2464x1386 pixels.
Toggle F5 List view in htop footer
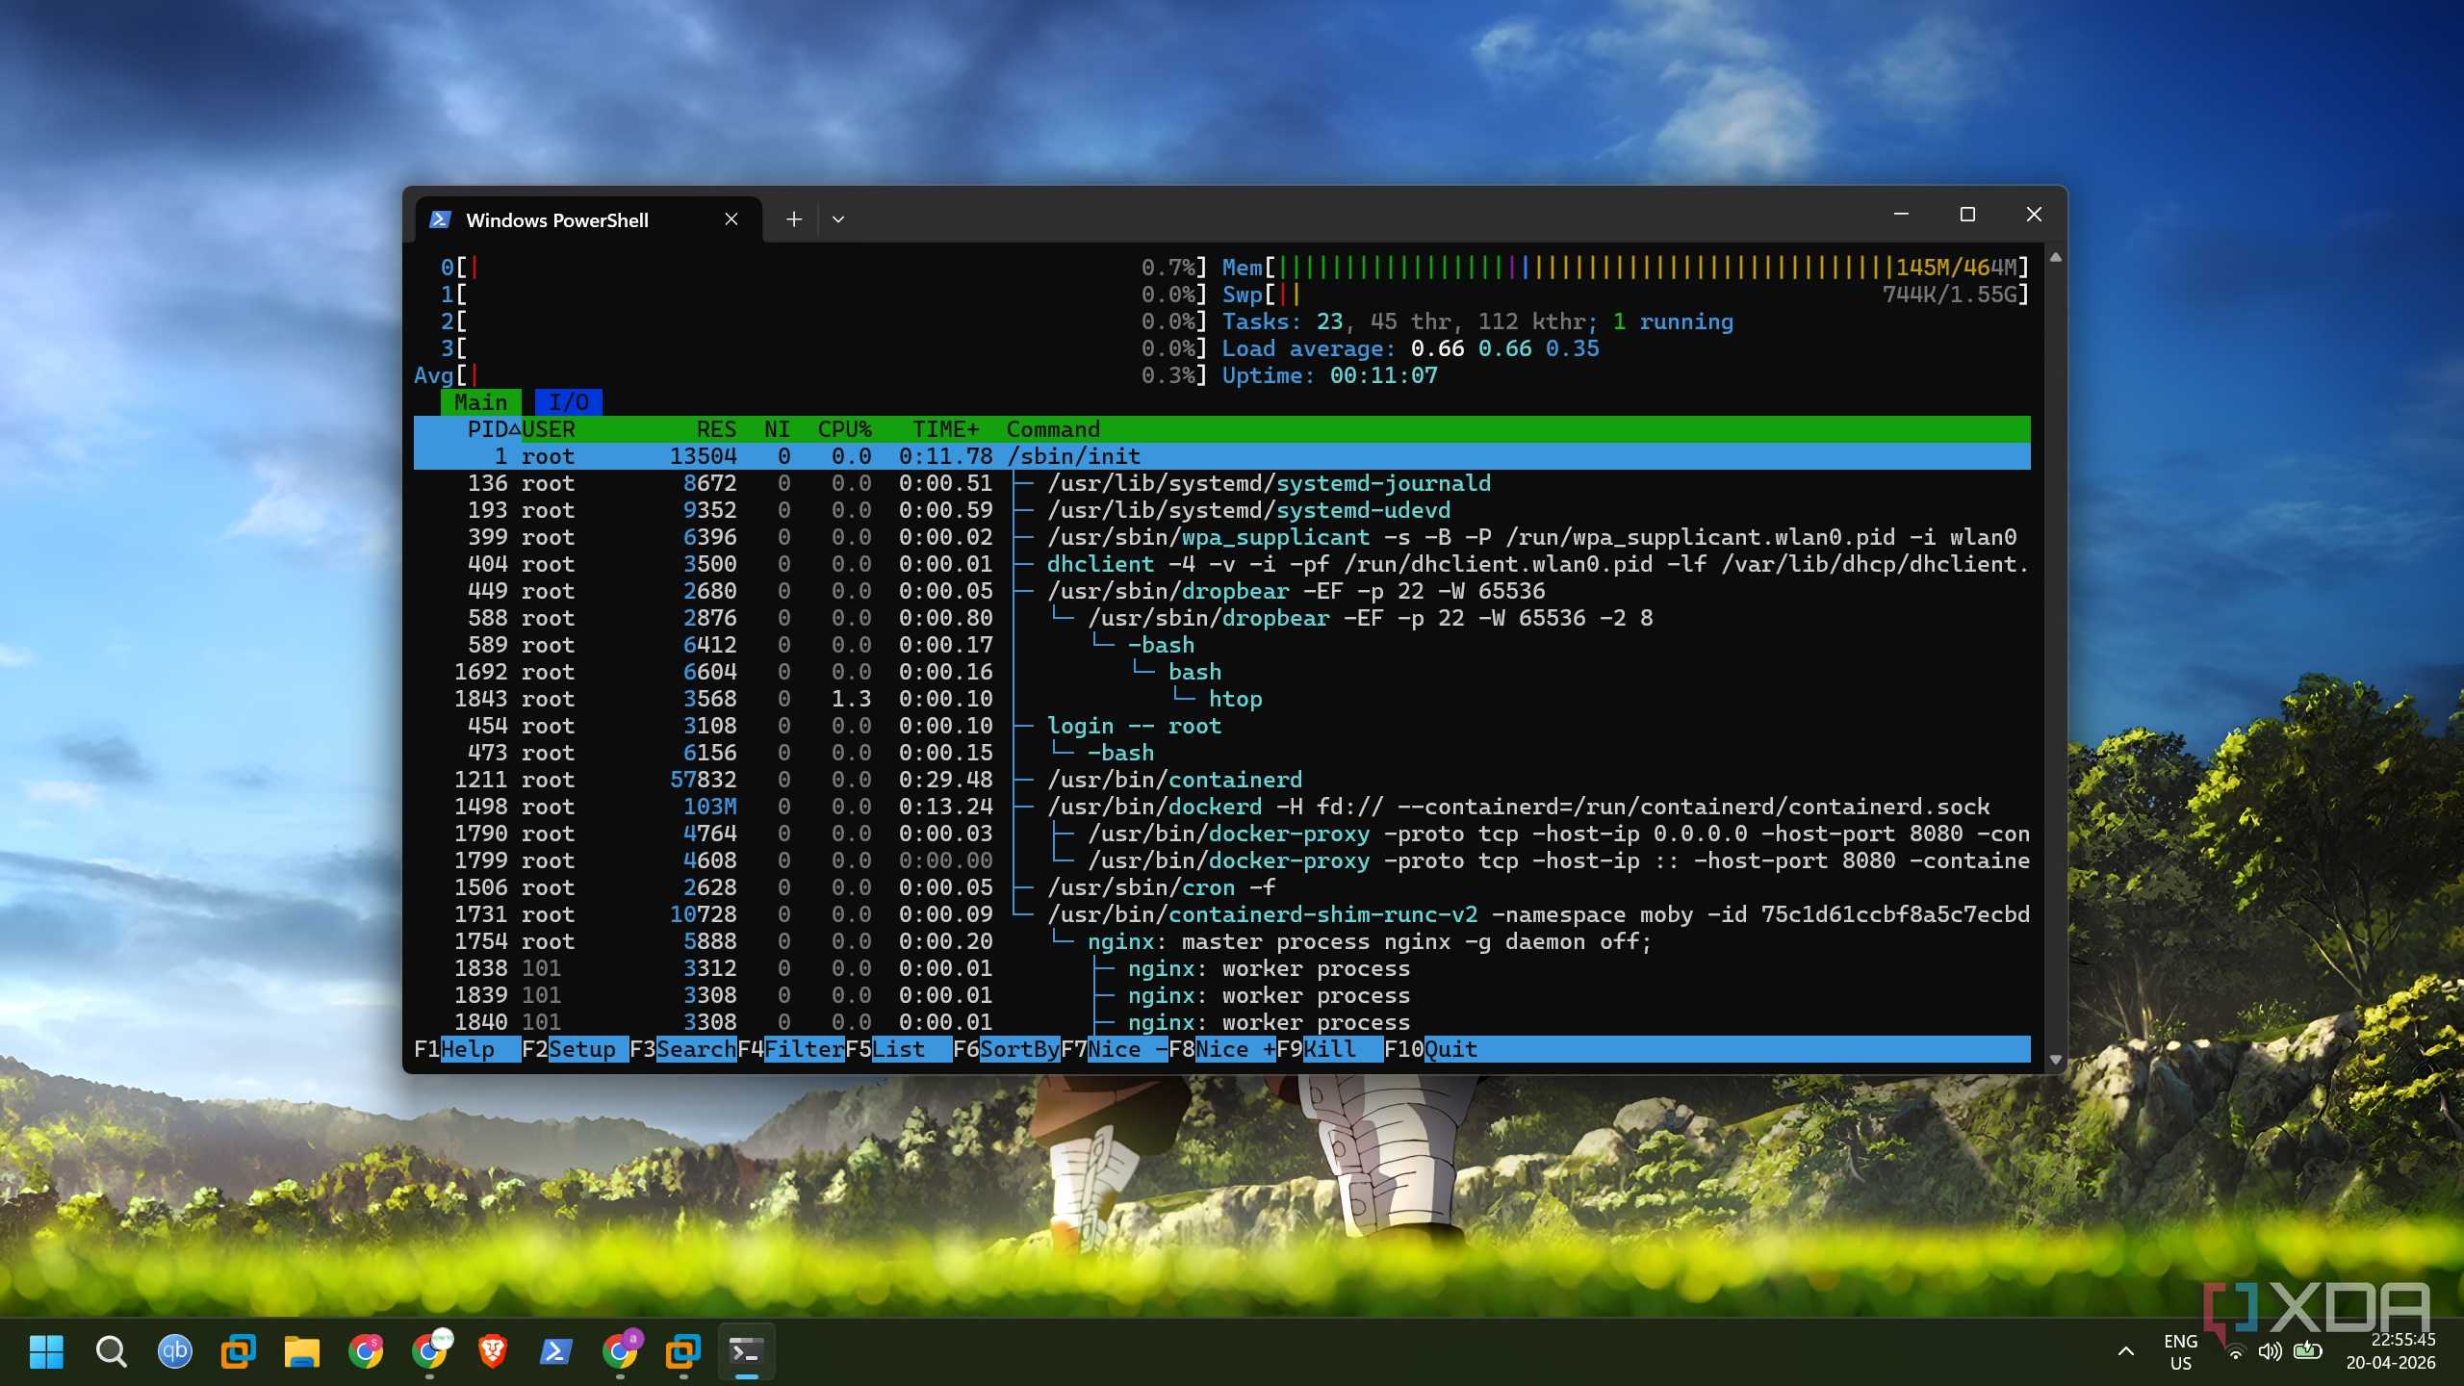[x=898, y=1049]
